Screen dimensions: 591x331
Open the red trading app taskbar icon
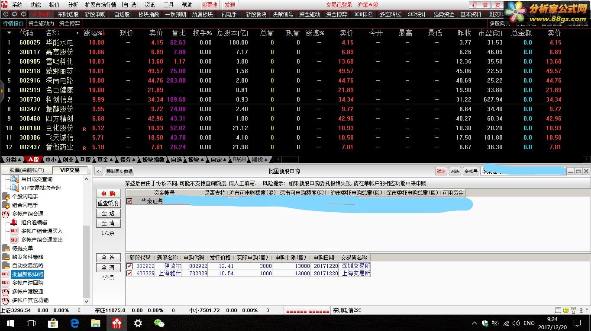point(117,323)
